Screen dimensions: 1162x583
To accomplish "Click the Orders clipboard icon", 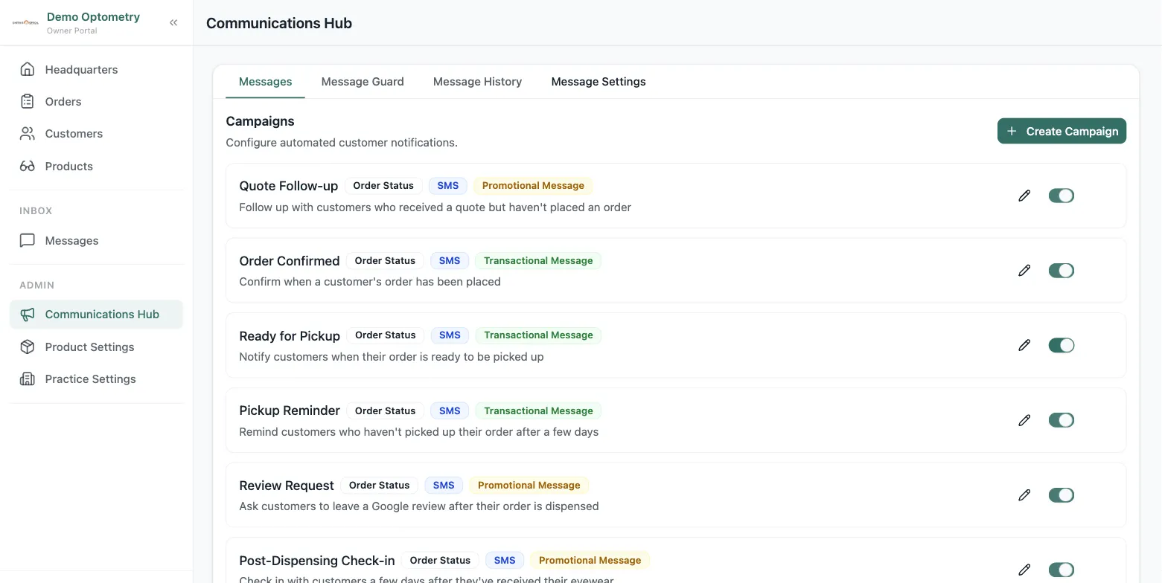I will tap(28, 101).
